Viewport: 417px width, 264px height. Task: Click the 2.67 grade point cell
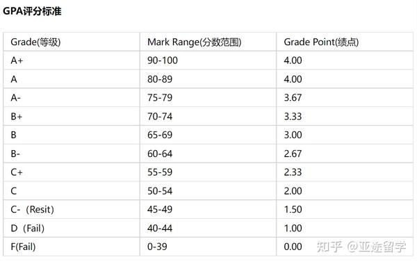click(x=345, y=154)
